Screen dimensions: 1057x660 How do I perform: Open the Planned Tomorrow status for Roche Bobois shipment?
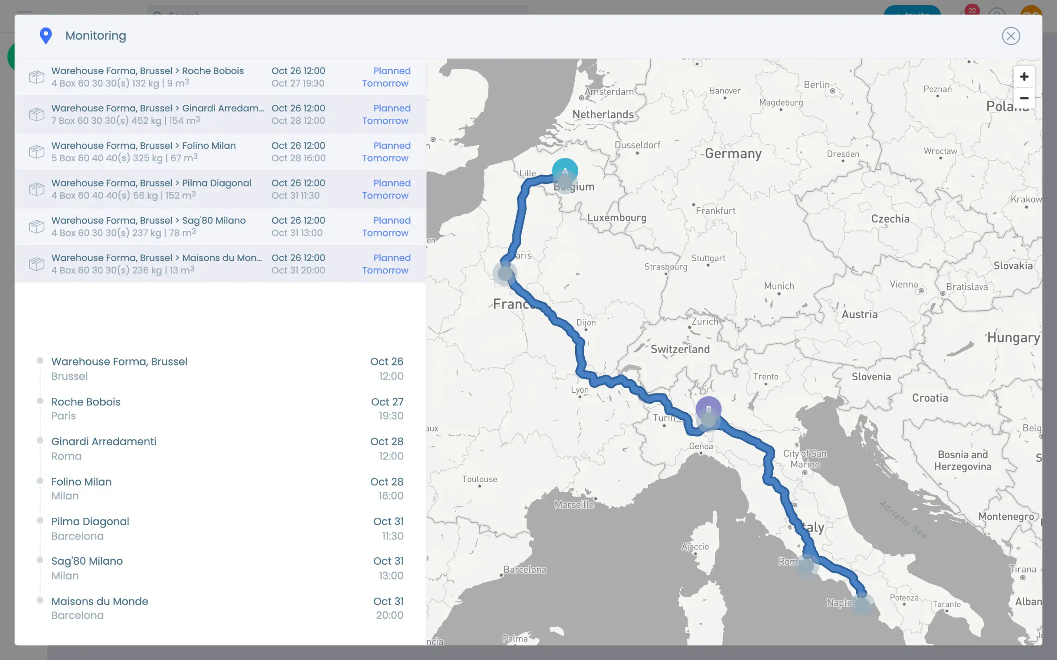(x=386, y=77)
